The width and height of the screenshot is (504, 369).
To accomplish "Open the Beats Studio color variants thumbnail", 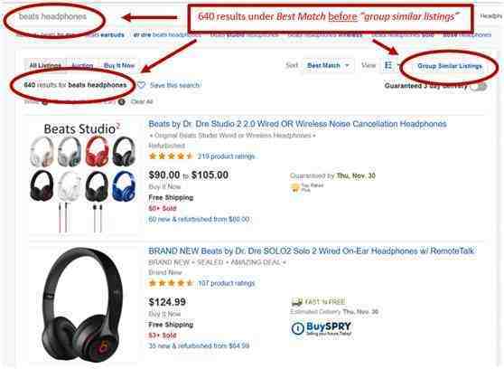I will coord(82,176).
